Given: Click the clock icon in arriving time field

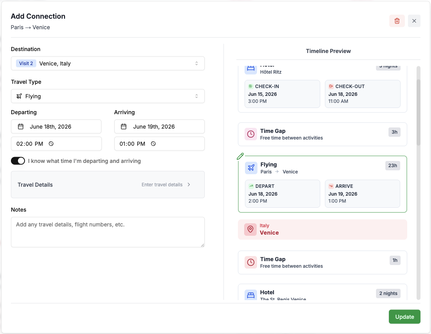Looking at the screenshot, I should point(153,144).
